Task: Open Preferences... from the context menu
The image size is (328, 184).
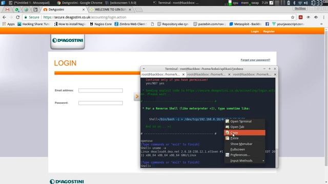Action: (244, 155)
